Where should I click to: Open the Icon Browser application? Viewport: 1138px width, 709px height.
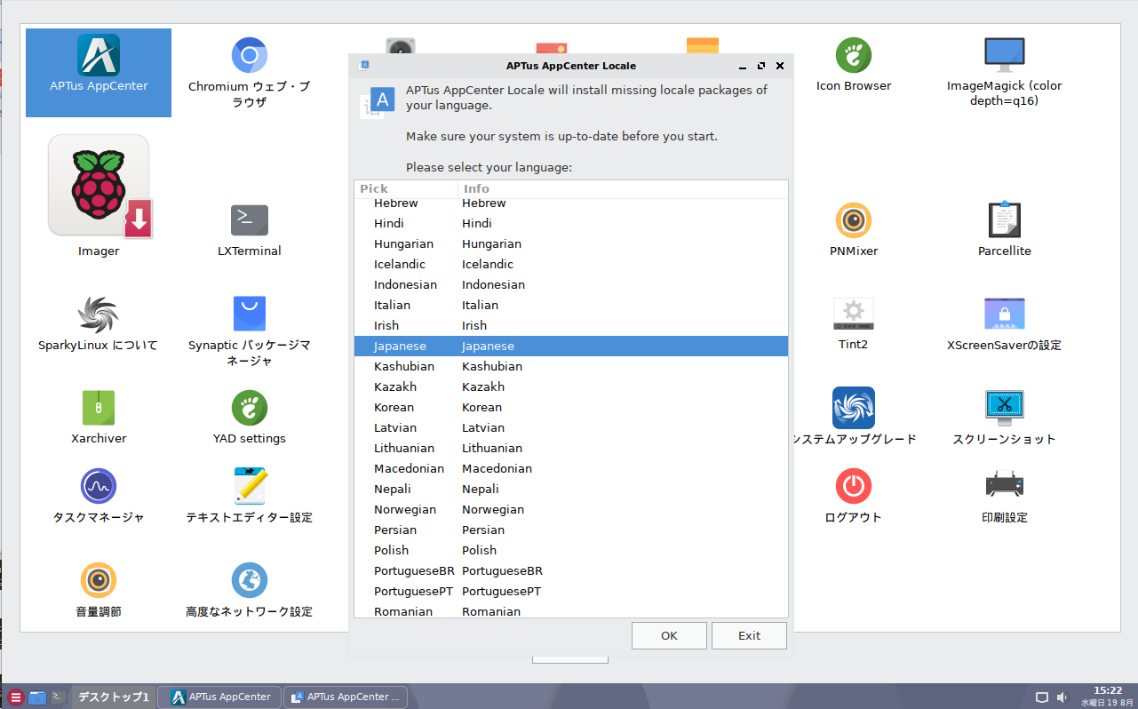pos(854,55)
